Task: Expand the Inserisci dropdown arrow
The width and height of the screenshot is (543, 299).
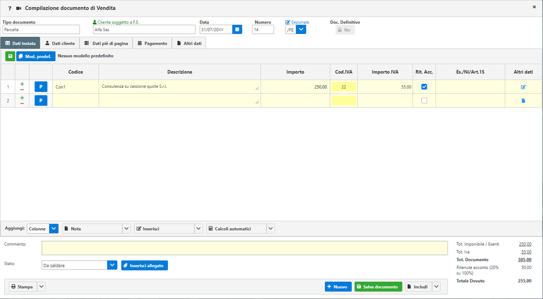Action: click(198, 229)
